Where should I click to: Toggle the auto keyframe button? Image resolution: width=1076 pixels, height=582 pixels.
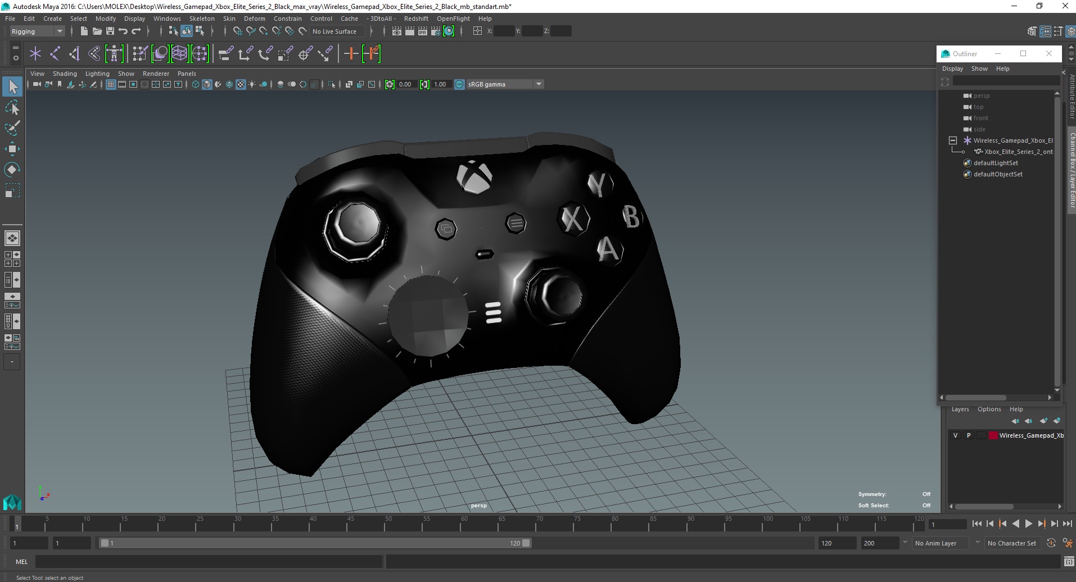(1051, 543)
